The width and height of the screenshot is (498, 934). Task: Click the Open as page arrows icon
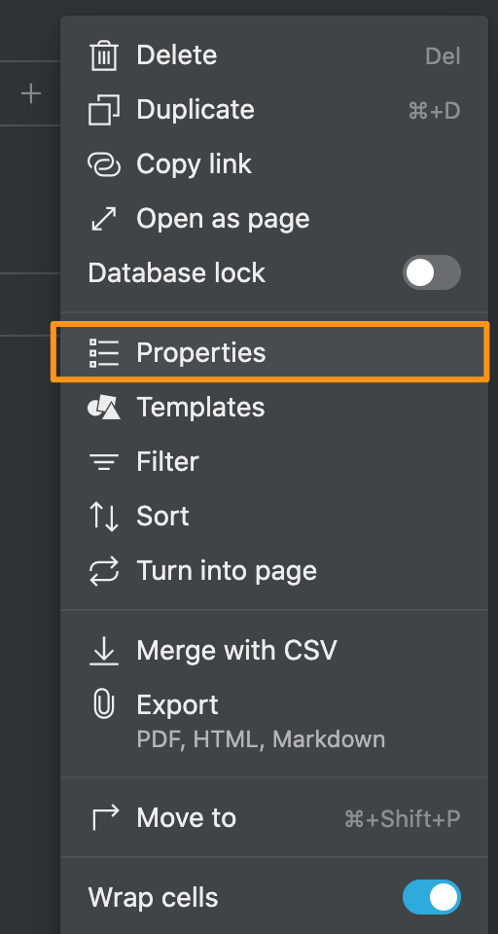104,219
